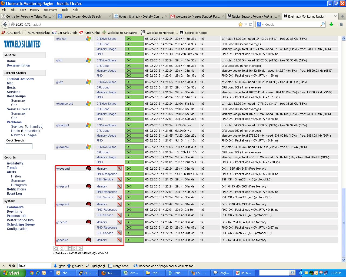Open the Firefox Downloads green arrow

point(331,25)
